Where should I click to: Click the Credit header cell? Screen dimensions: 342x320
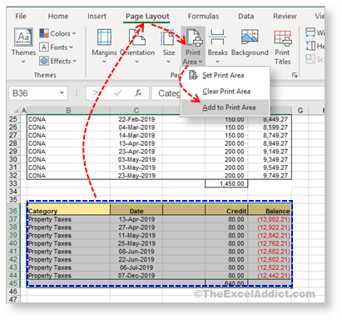[226, 210]
